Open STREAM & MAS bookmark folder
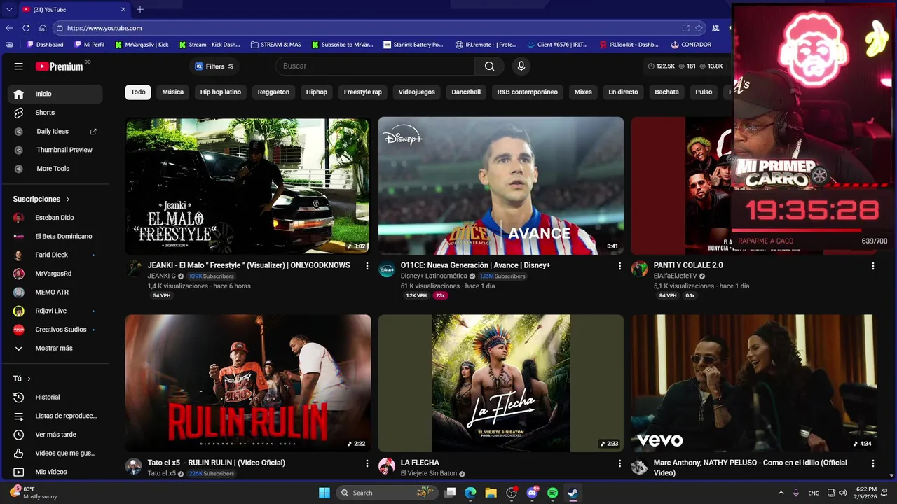897x504 pixels. [275, 45]
